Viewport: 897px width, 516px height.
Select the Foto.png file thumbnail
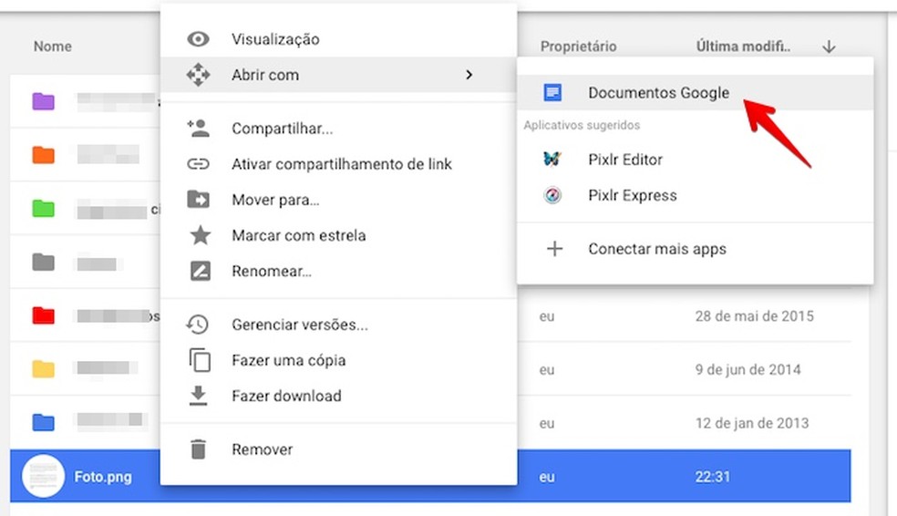[x=43, y=476]
